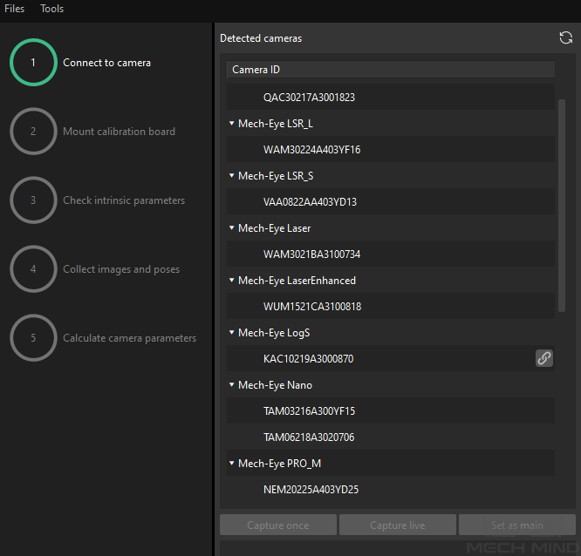Click the link icon for KAC10219A3000870

tap(544, 358)
